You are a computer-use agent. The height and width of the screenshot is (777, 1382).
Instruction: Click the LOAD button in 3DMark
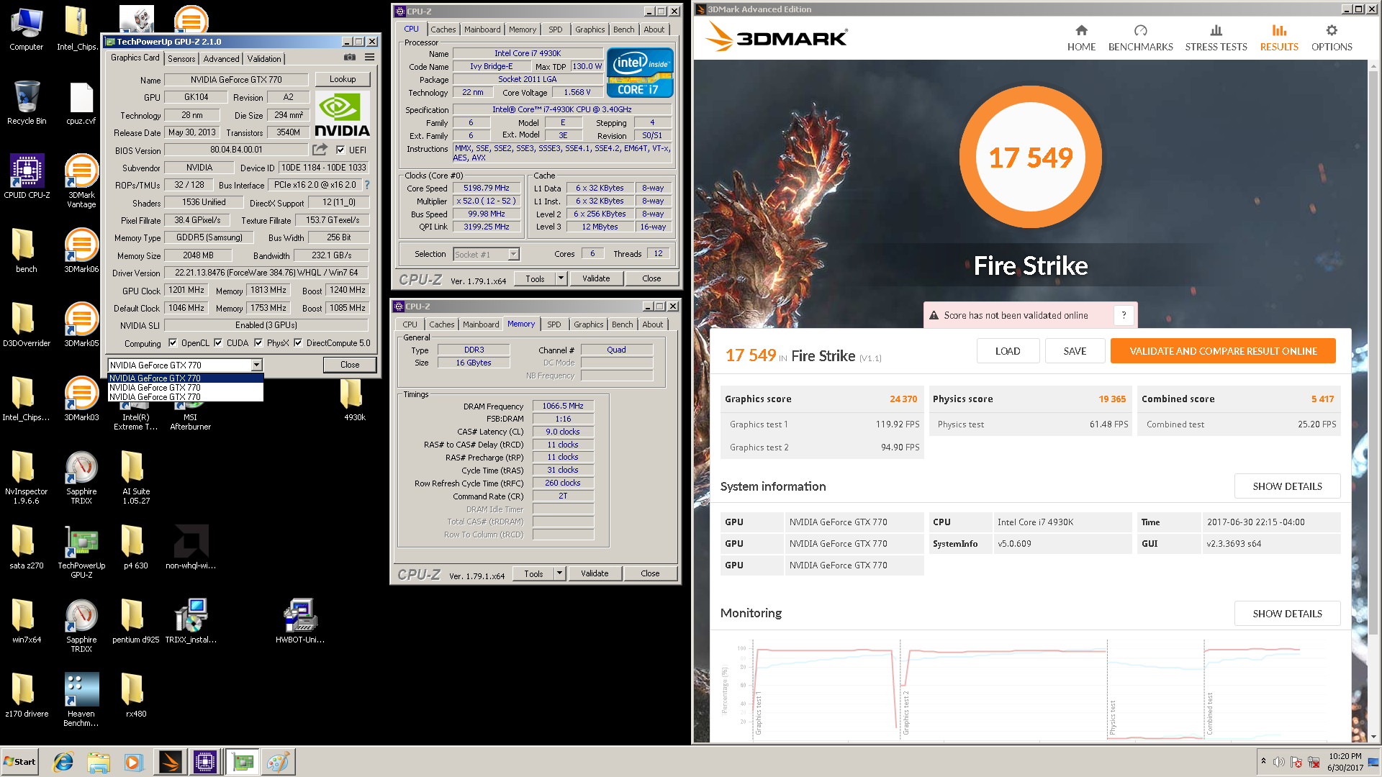point(1008,351)
